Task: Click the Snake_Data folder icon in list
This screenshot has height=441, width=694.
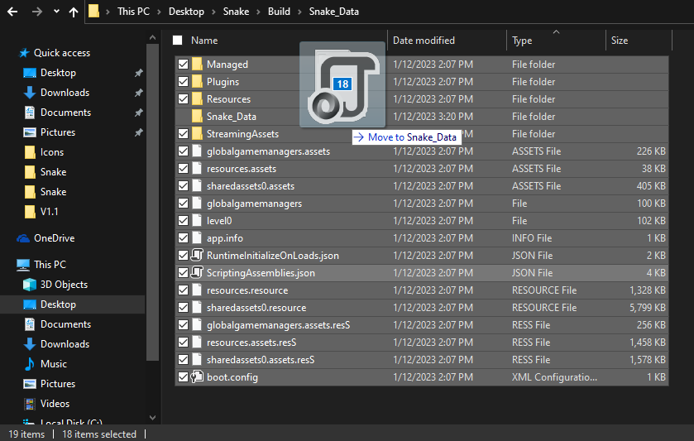Action: point(197,116)
